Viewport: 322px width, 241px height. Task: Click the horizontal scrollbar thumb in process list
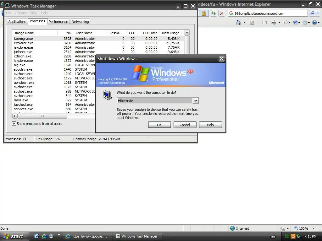pos(42,116)
